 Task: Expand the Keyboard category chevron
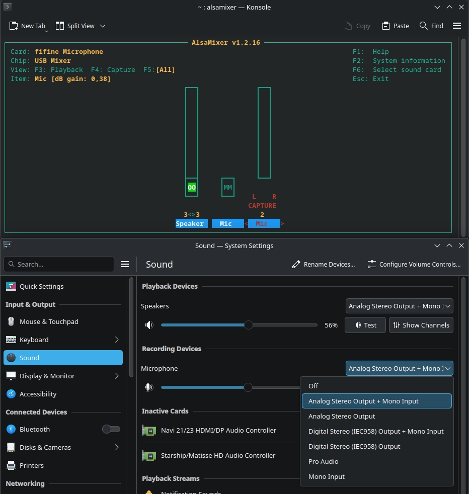tap(117, 340)
